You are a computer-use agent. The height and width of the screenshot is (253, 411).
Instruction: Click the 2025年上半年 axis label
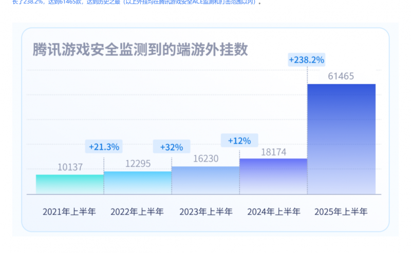(341, 211)
